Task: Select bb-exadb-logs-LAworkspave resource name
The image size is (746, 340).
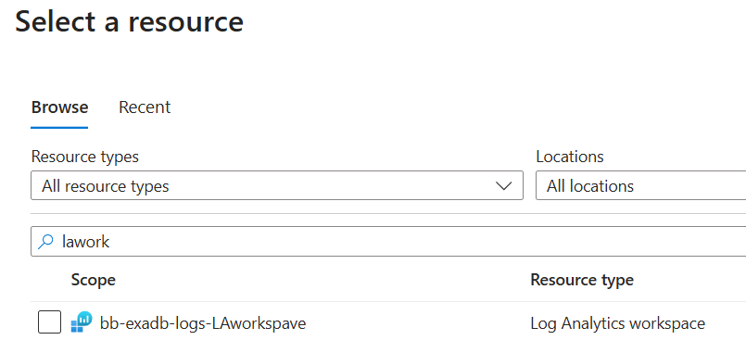Action: pyautogui.click(x=203, y=323)
